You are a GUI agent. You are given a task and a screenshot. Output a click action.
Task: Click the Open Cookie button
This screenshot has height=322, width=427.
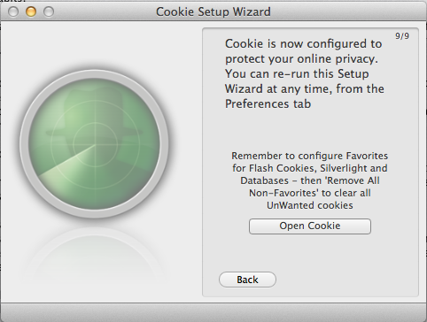(310, 226)
